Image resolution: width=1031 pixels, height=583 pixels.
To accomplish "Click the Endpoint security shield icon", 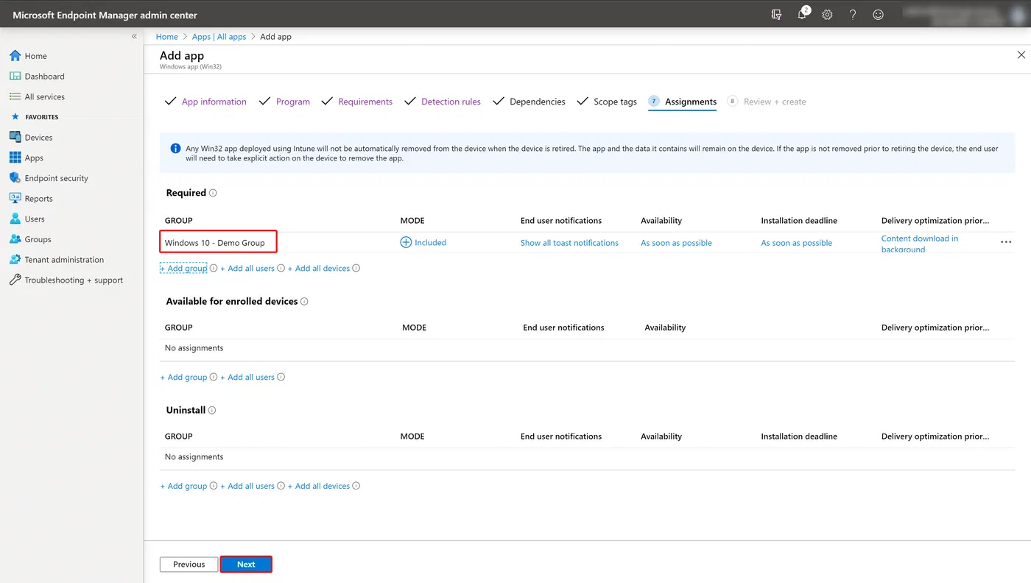I will 15,178.
